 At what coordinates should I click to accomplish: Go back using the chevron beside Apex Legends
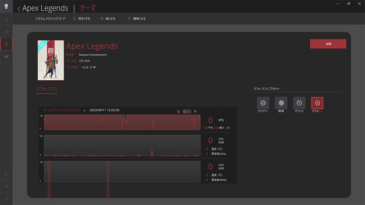tap(19, 9)
